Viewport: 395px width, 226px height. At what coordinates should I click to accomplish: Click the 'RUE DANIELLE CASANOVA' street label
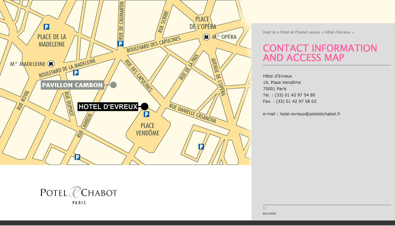[x=193, y=113]
